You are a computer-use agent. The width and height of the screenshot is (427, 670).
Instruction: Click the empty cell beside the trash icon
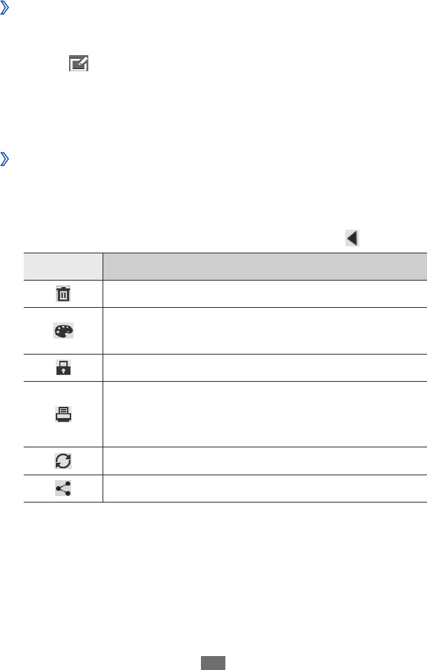tap(264, 295)
